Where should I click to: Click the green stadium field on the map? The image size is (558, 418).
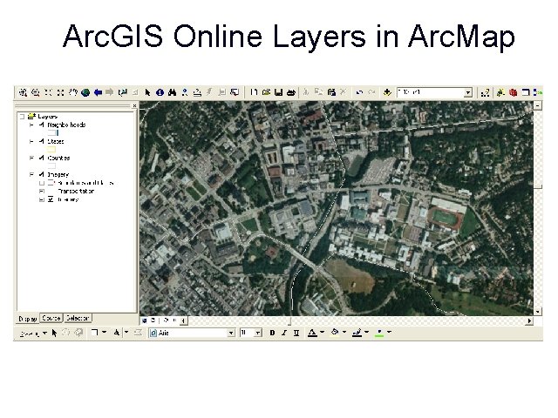(444, 219)
